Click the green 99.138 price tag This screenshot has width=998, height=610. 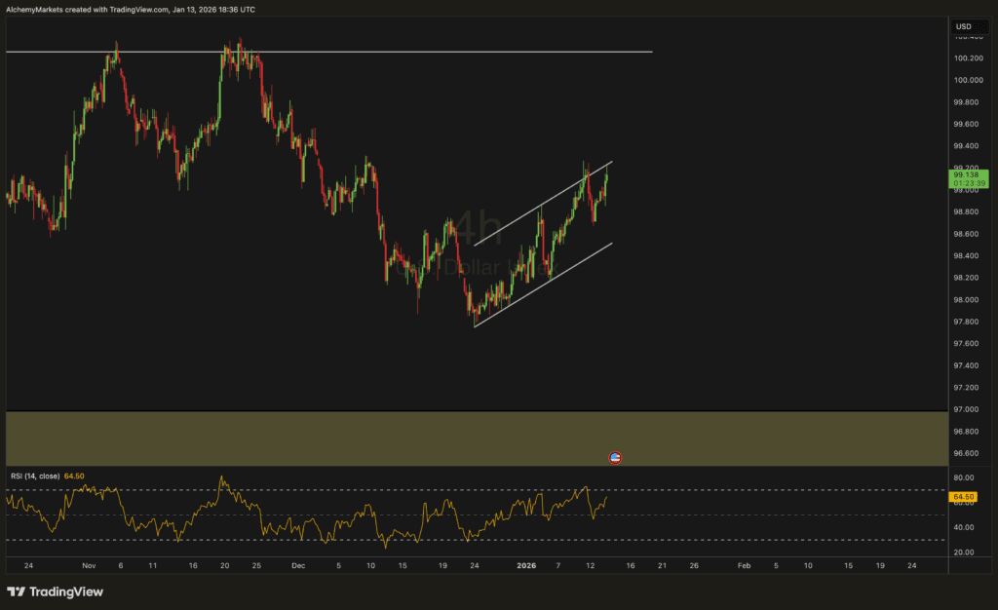(968, 172)
